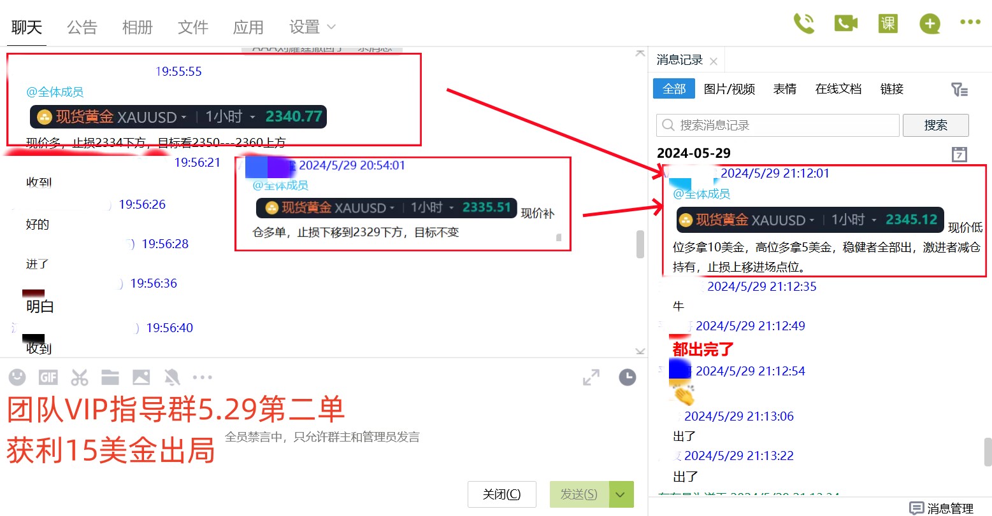This screenshot has width=992, height=516.
Task: Open the 相册 tab
Action: click(x=138, y=27)
